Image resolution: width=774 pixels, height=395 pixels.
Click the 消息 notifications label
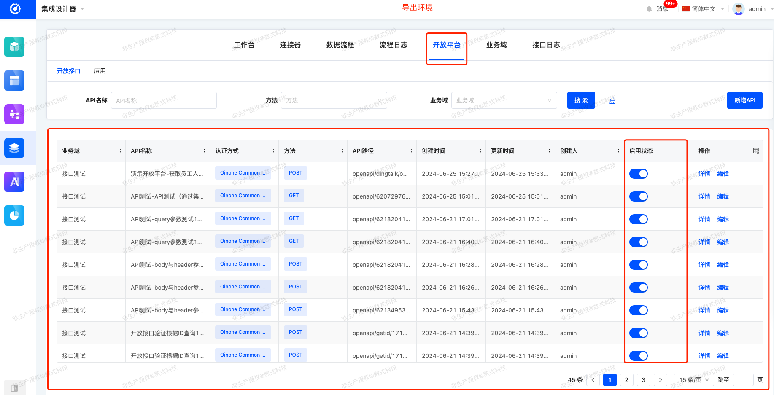(x=662, y=9)
